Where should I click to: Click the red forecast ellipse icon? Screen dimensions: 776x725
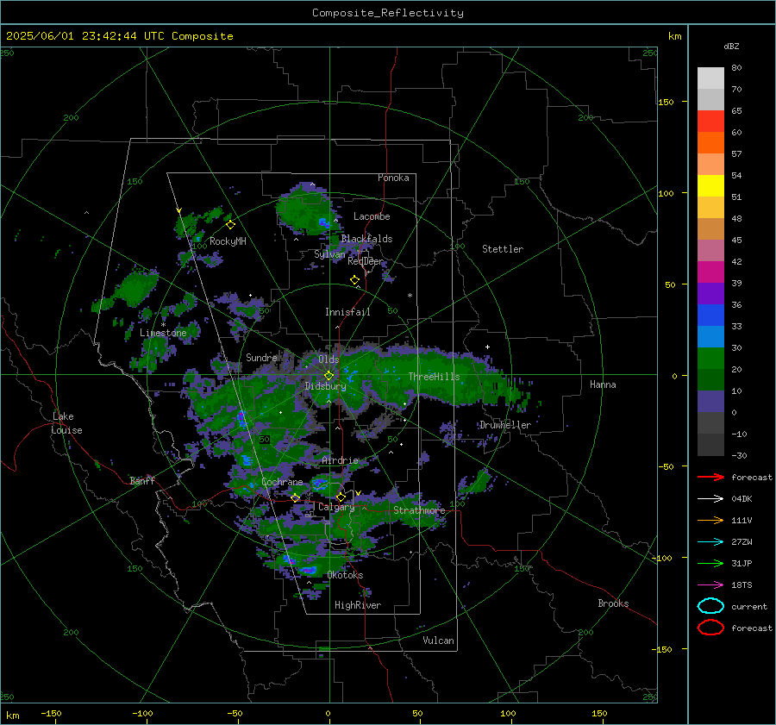coord(710,628)
